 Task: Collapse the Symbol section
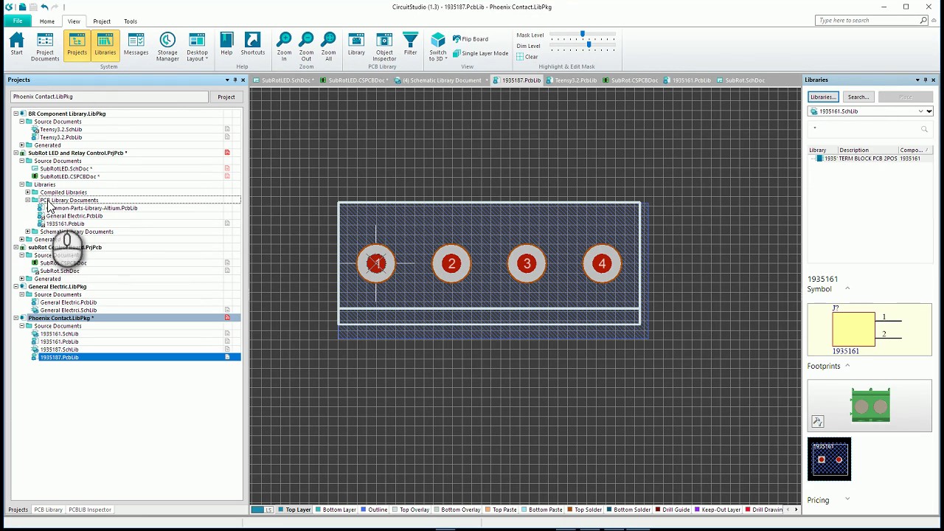[x=847, y=289]
